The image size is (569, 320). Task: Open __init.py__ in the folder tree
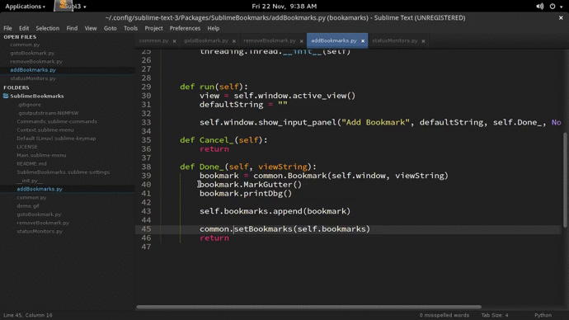click(x=30, y=181)
